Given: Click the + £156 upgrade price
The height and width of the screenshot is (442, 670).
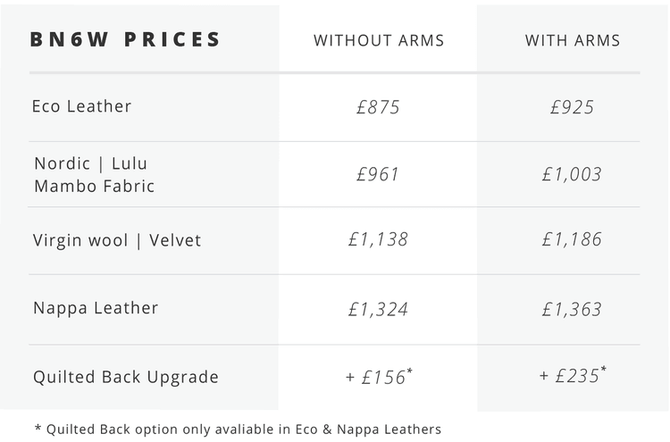Looking at the screenshot, I should (x=376, y=378).
